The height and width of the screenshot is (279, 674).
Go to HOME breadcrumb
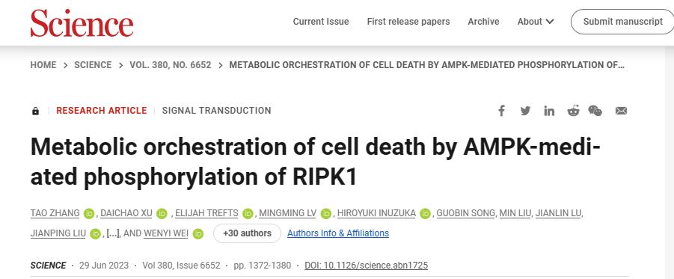(43, 65)
